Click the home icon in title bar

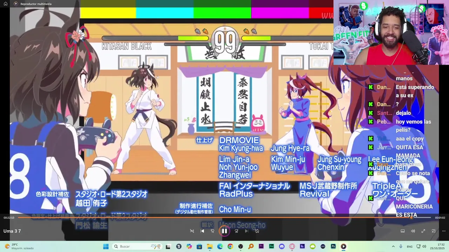click(6, 4)
